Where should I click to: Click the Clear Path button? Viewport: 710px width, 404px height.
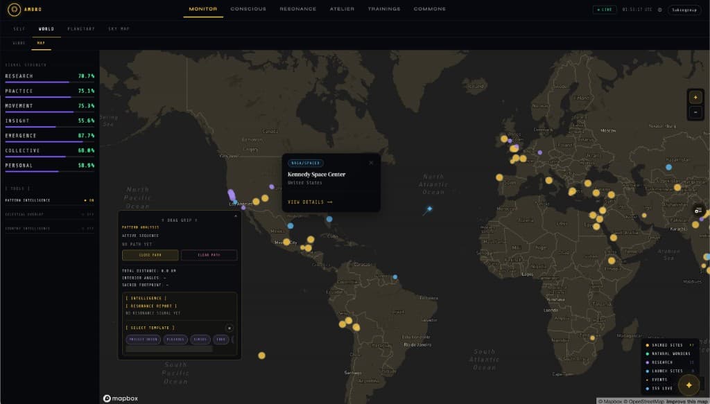point(209,255)
